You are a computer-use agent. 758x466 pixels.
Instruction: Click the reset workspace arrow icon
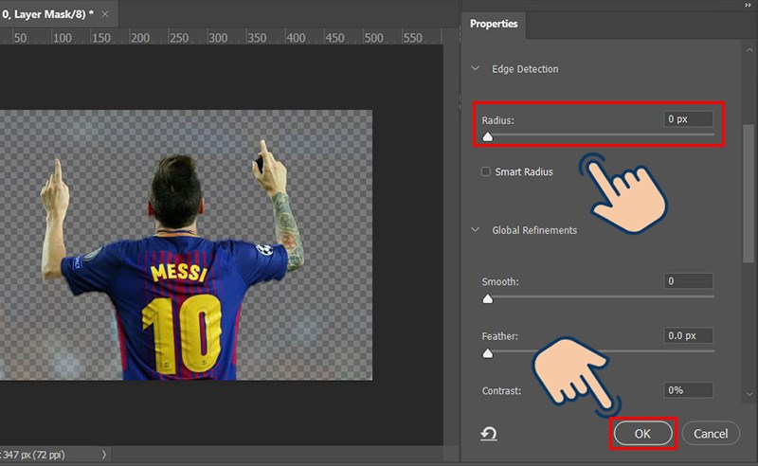pyautogui.click(x=489, y=434)
